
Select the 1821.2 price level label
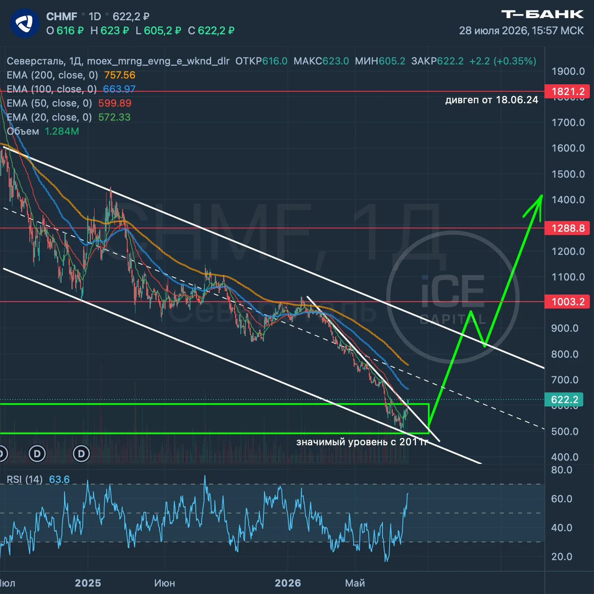click(567, 91)
